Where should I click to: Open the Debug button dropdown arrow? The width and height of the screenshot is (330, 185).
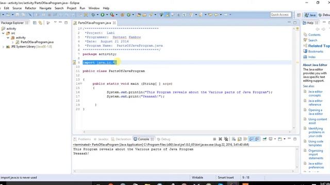coord(97,15)
